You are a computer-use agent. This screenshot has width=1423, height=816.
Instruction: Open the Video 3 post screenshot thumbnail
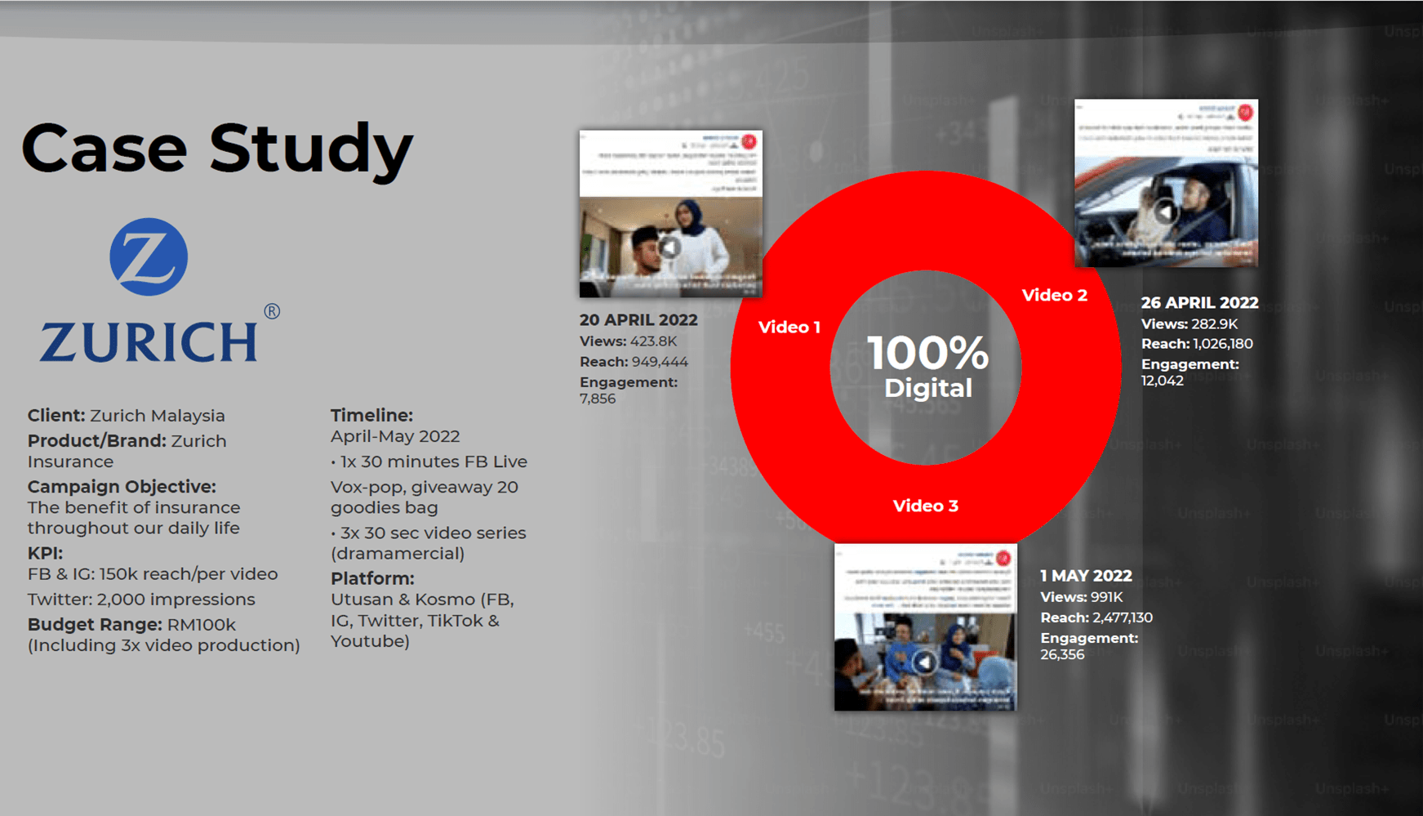925,626
